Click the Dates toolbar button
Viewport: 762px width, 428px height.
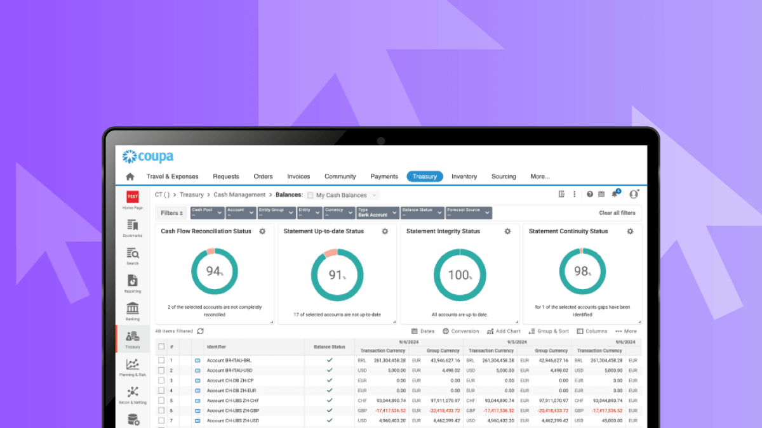pyautogui.click(x=423, y=331)
